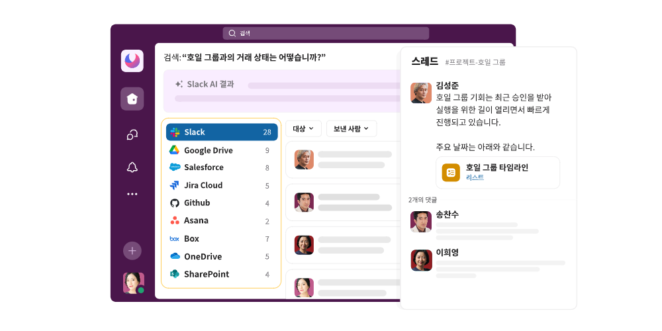Viewport: 662px width, 331px height.
Task: Click the plus create button in sidebar
Action: [x=132, y=250]
